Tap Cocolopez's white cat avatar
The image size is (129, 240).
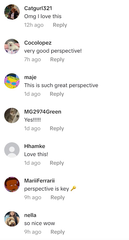(12, 46)
